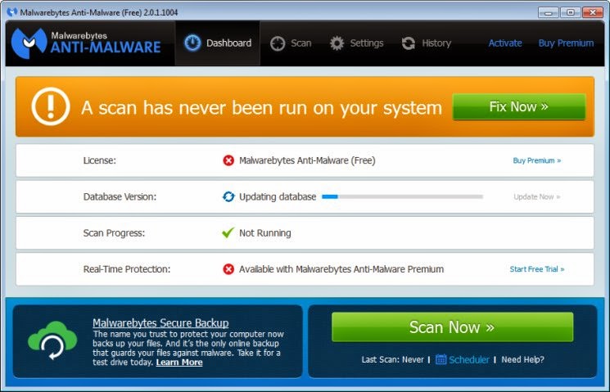The image size is (610, 392).
Task: Click Buy Premium » in License row
Action: [x=537, y=160]
